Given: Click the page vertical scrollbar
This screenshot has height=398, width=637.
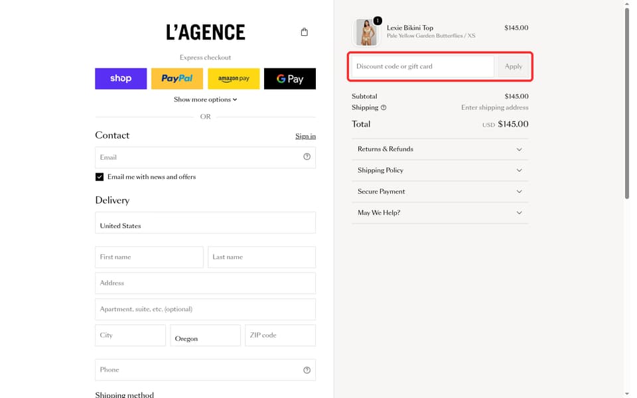Looking at the screenshot, I should click(x=627, y=103).
